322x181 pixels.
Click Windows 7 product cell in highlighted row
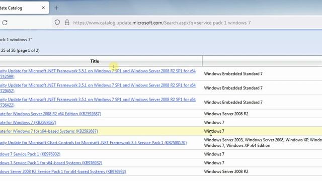click(214, 131)
